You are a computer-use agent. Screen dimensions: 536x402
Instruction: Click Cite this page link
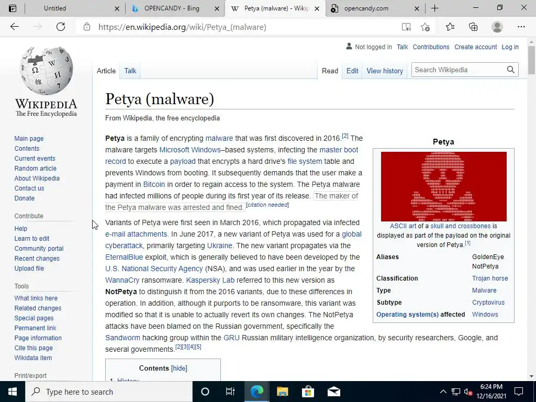[x=33, y=348]
